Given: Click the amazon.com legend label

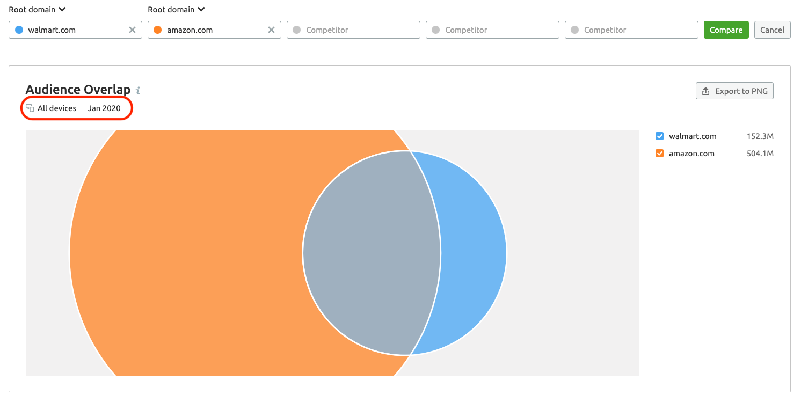Looking at the screenshot, I should coord(691,154).
